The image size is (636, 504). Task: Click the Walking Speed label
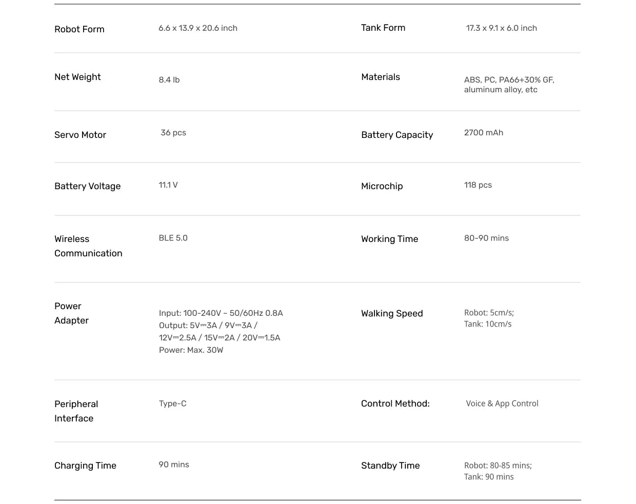pyautogui.click(x=392, y=313)
